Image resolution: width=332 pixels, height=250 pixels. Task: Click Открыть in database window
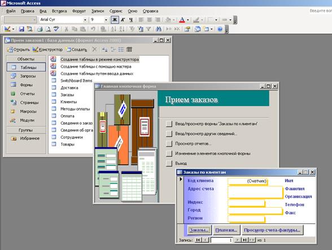19,50
